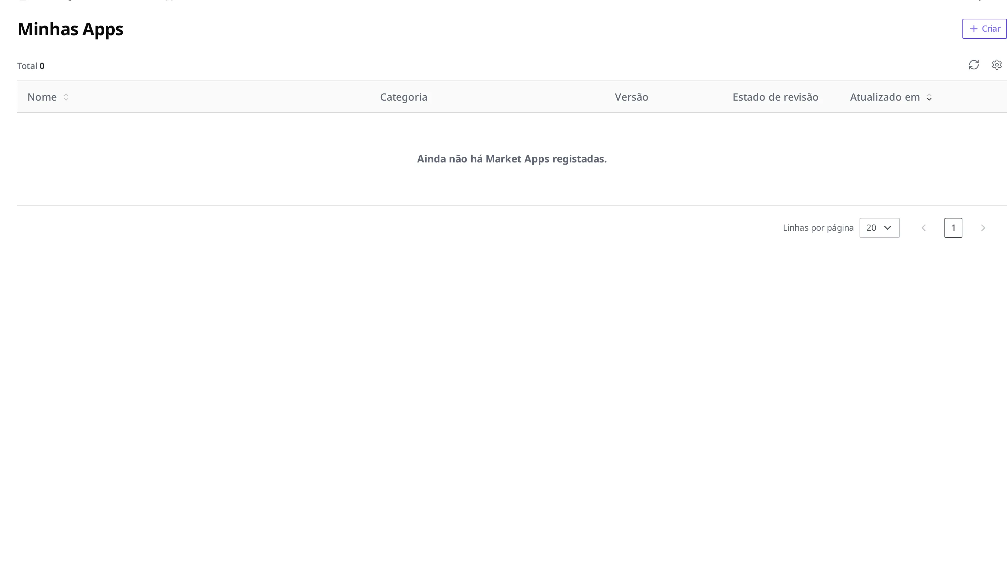Click the Estado de revisão header
1007x575 pixels.
[x=775, y=97]
